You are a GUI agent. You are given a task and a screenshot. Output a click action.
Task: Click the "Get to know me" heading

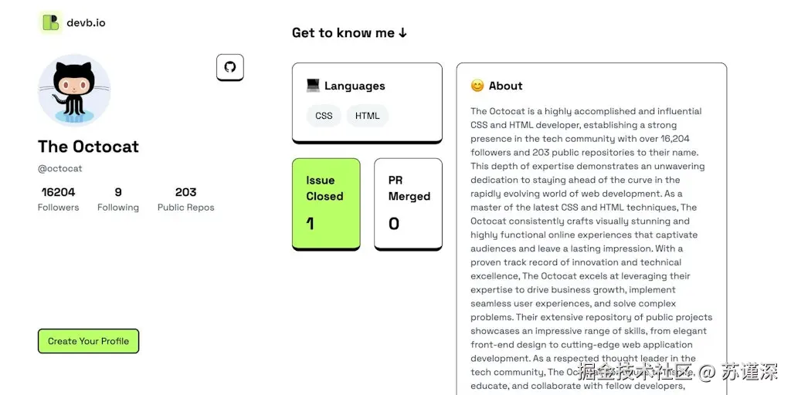point(343,33)
